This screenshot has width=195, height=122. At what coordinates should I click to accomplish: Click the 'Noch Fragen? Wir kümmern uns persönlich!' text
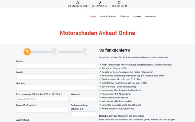[122, 116]
